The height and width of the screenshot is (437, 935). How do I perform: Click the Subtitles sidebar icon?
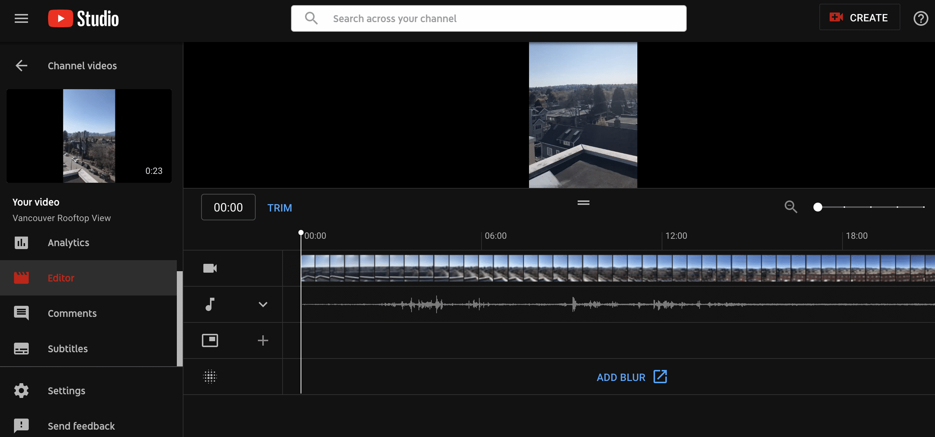(x=21, y=348)
